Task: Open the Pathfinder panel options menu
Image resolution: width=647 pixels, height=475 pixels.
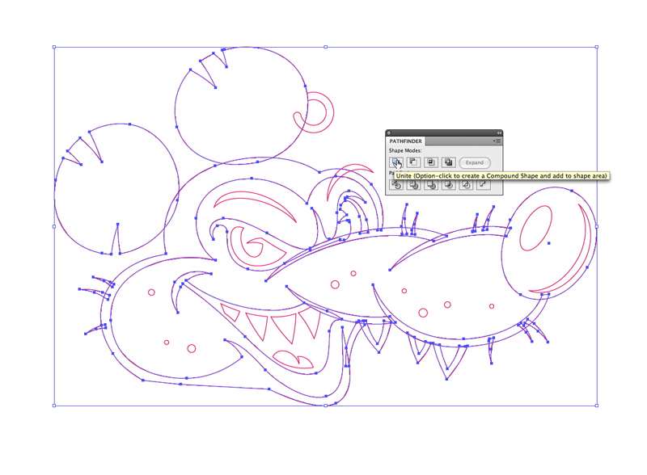Action: tap(497, 141)
